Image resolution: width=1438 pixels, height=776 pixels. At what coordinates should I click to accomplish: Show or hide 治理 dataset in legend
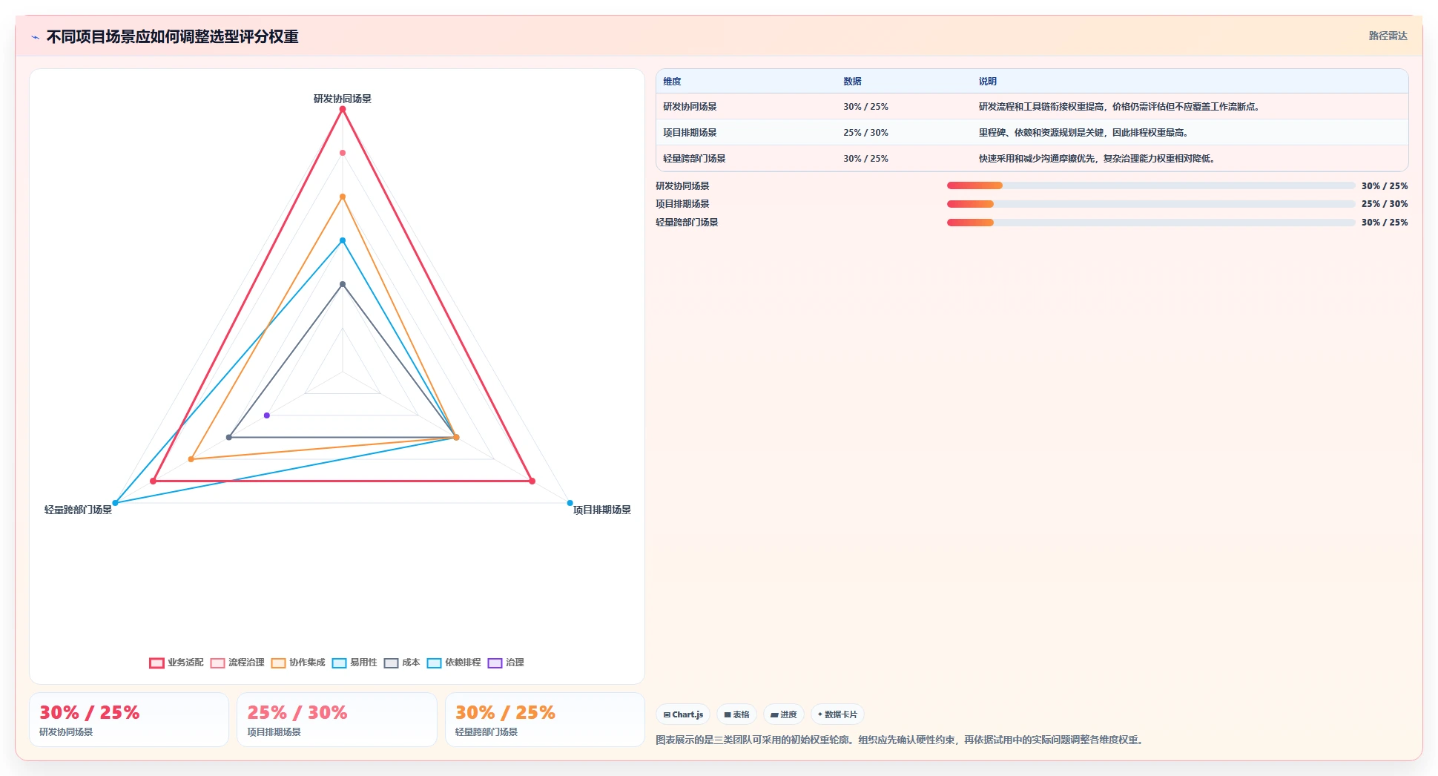(x=506, y=662)
